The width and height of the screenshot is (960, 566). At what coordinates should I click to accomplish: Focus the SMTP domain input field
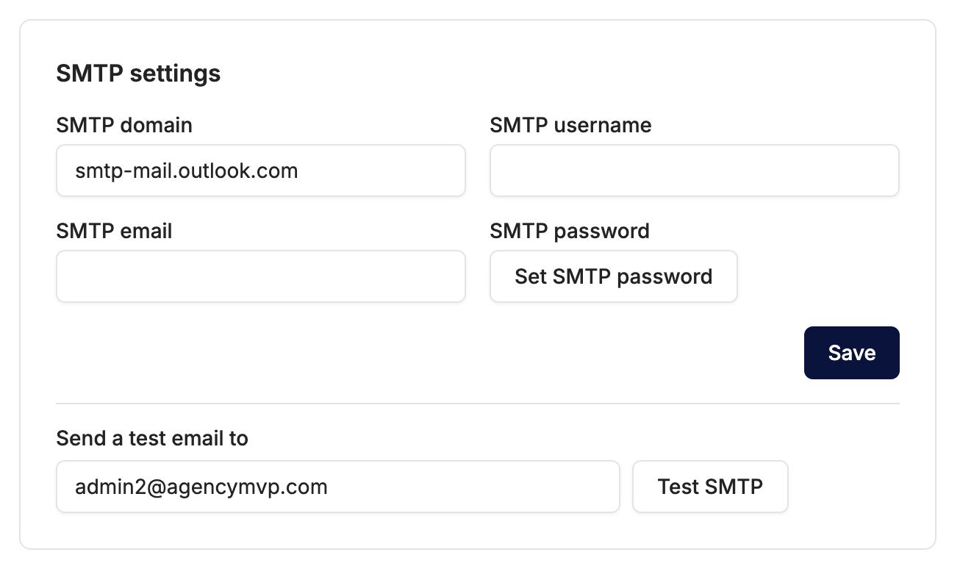coord(261,171)
